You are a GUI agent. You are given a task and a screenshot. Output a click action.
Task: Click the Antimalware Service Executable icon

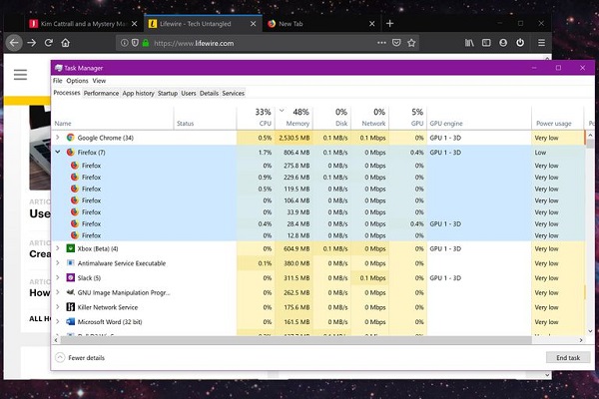[x=70, y=263]
